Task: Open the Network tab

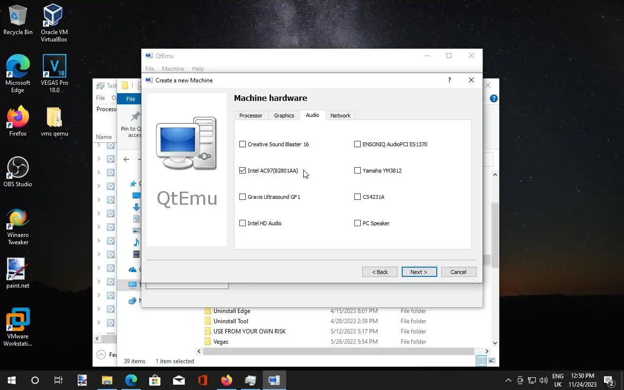Action: [340, 116]
